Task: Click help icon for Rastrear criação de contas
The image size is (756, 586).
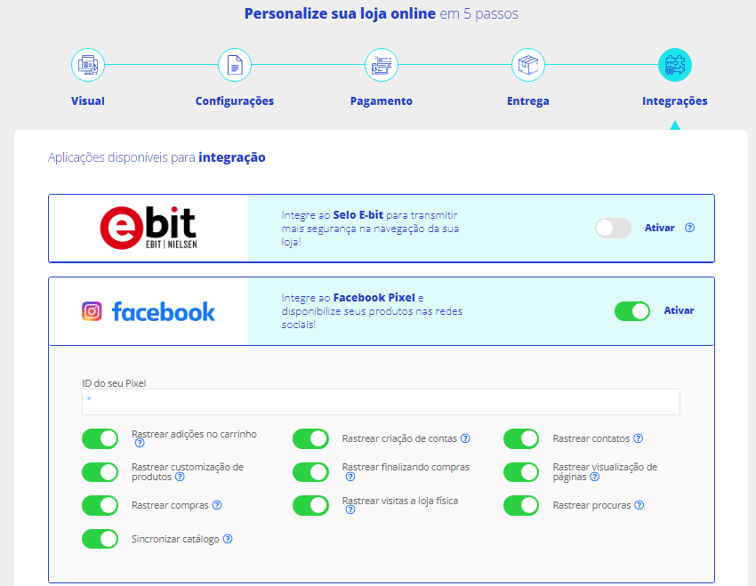Action: (x=465, y=438)
